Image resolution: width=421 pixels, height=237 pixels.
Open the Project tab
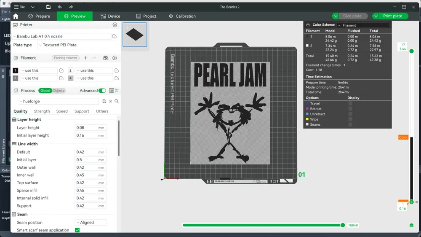click(x=147, y=16)
